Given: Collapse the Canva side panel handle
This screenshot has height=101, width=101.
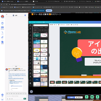Looking at the screenshot, I should pyautogui.click(x=49, y=55).
